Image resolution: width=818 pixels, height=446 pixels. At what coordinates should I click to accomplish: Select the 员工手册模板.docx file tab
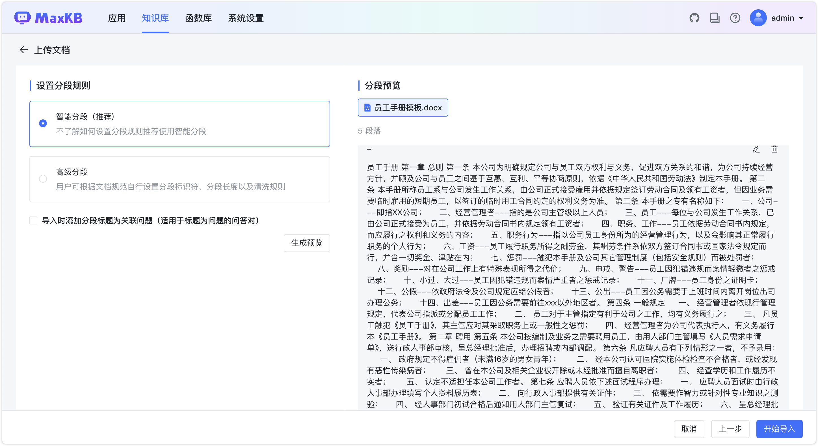pyautogui.click(x=403, y=108)
